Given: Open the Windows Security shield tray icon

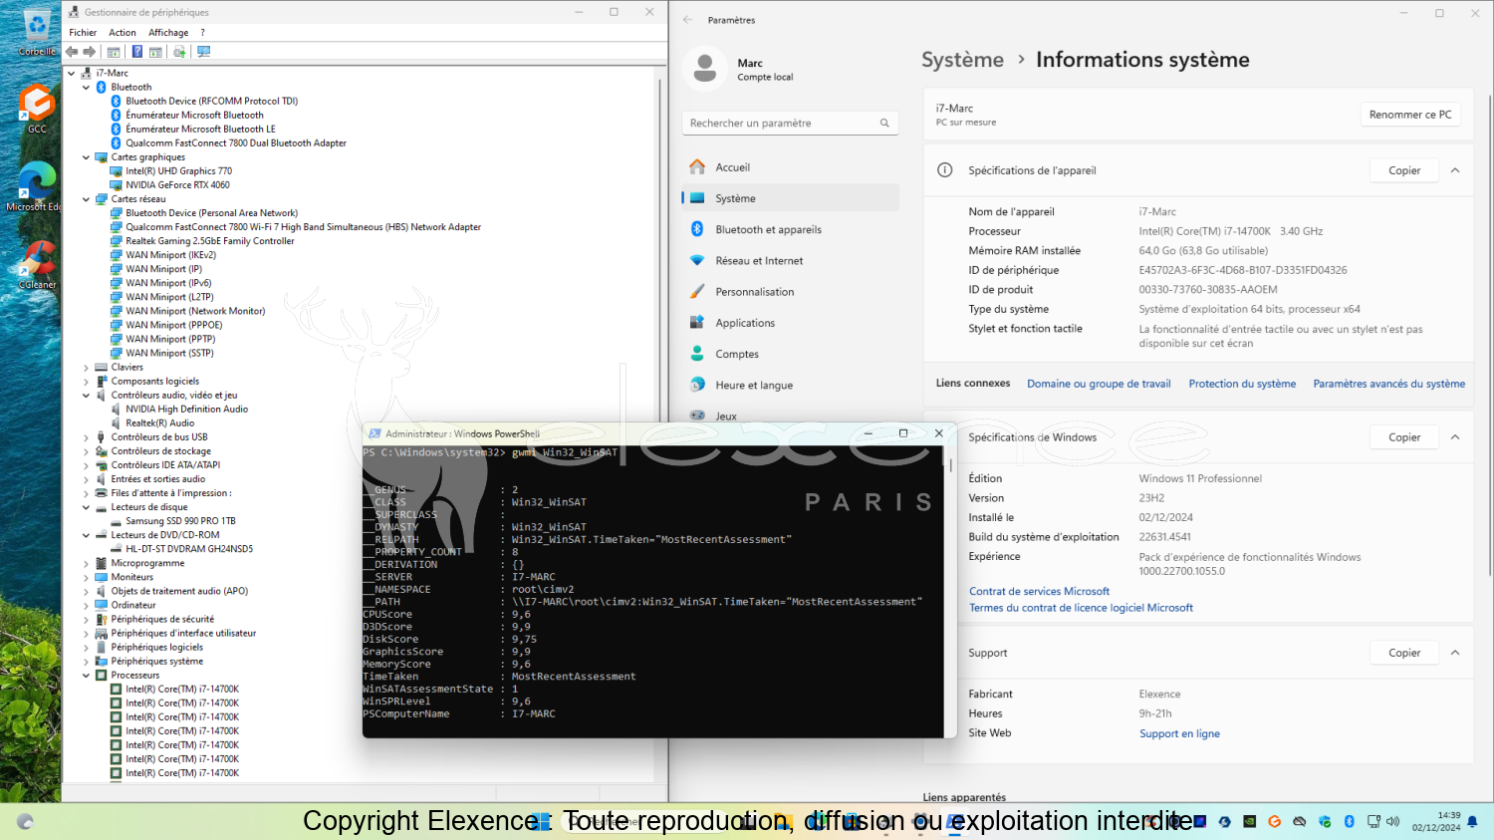Looking at the screenshot, I should pos(1324,822).
